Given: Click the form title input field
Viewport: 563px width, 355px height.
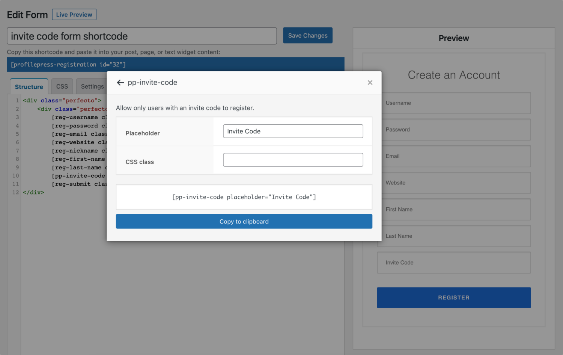Looking at the screenshot, I should click(142, 36).
